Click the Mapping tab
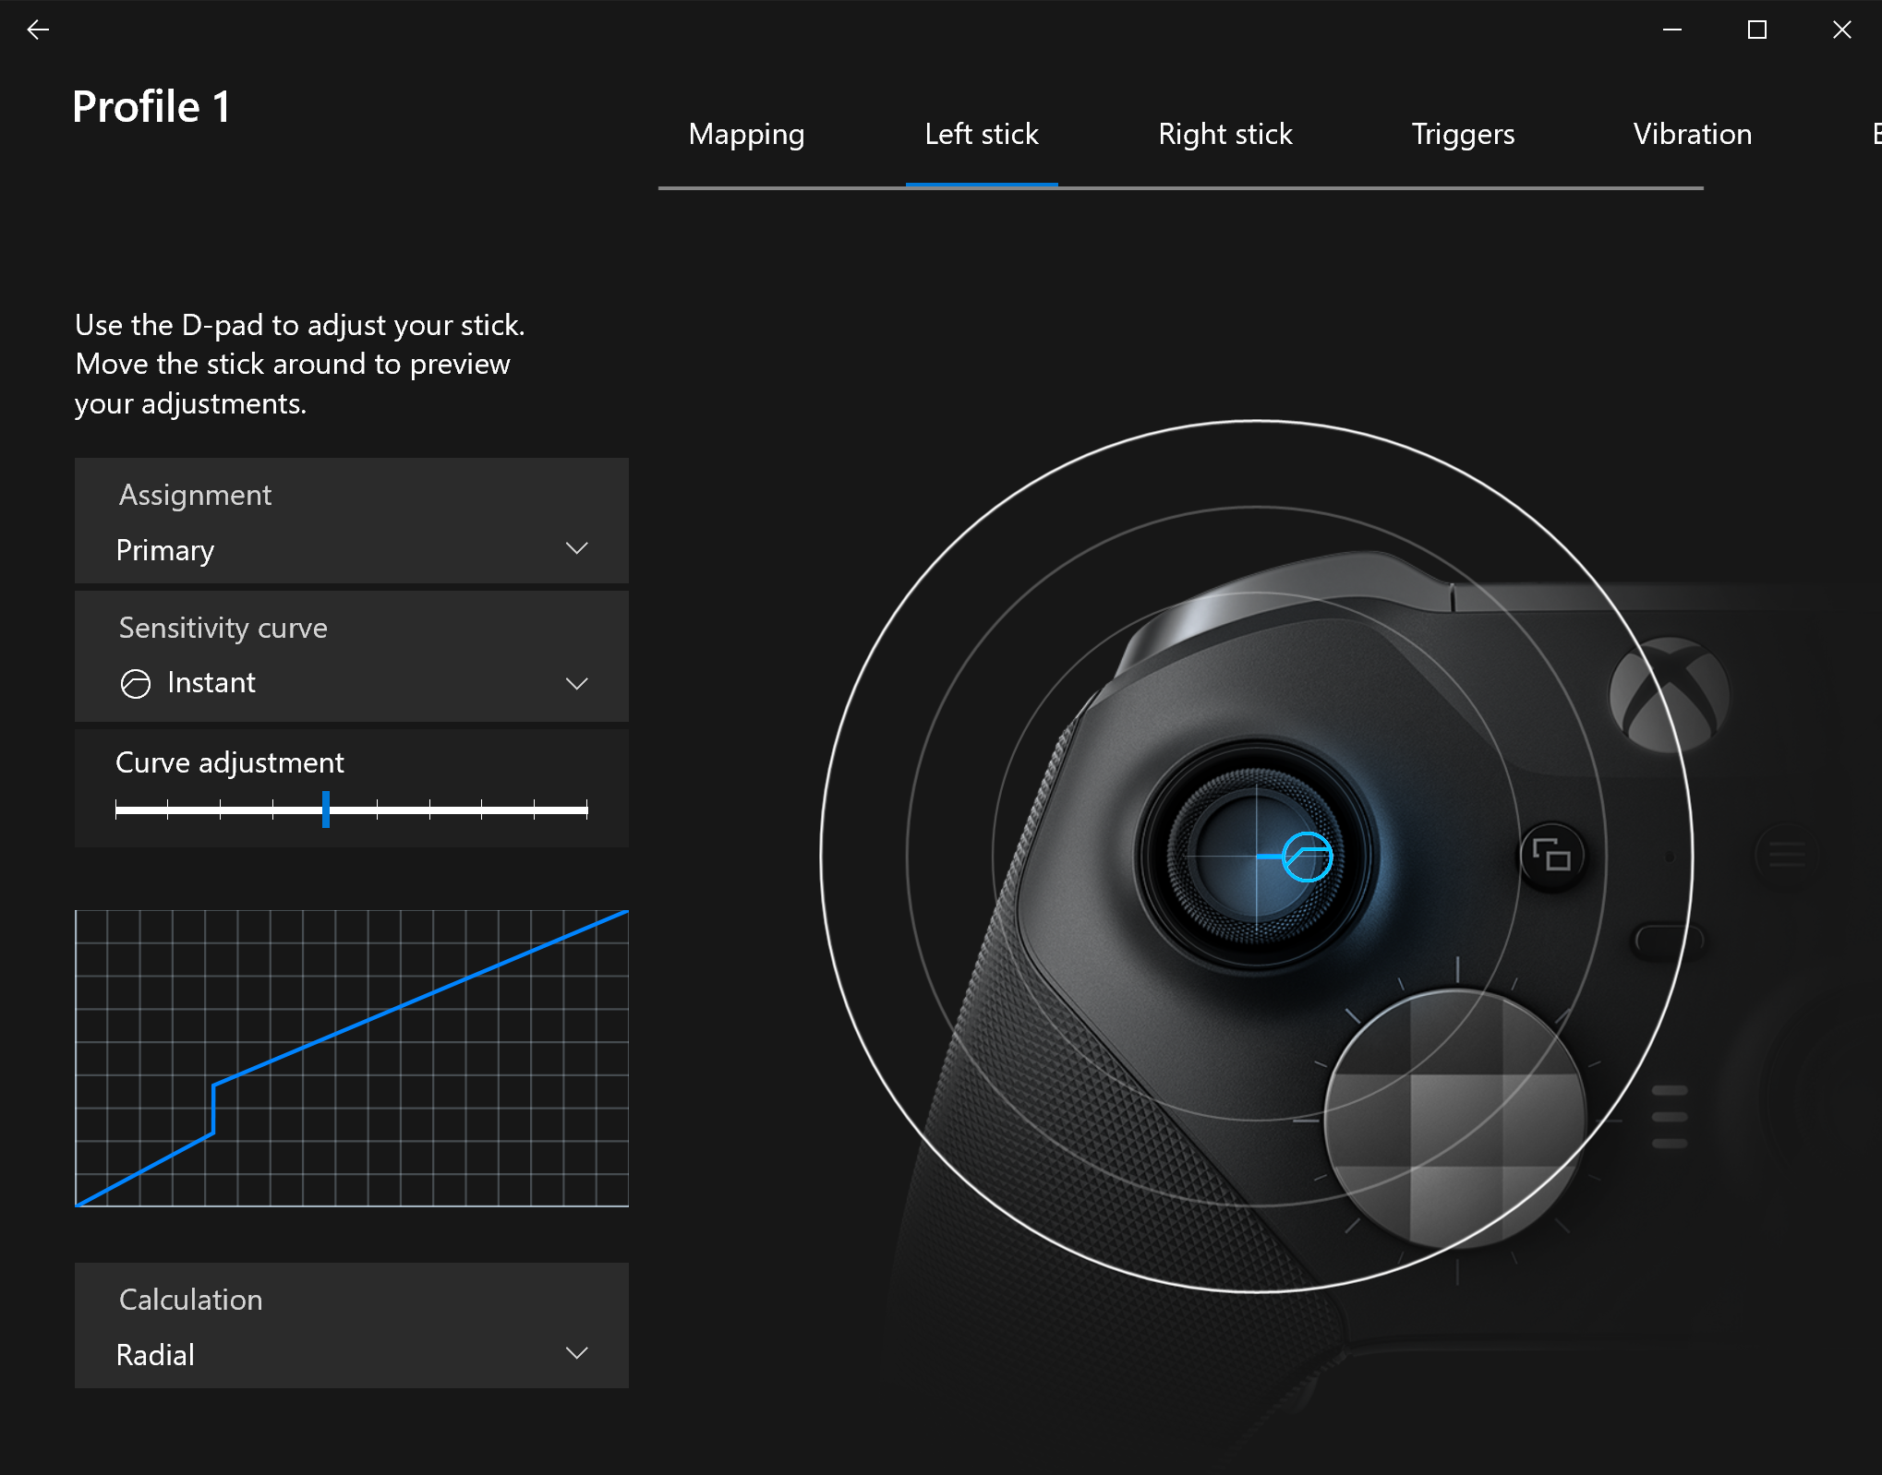Screen dimensions: 1882x1475 (749, 133)
